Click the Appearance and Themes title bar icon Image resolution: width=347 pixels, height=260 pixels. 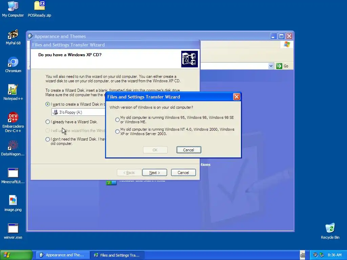coord(30,36)
